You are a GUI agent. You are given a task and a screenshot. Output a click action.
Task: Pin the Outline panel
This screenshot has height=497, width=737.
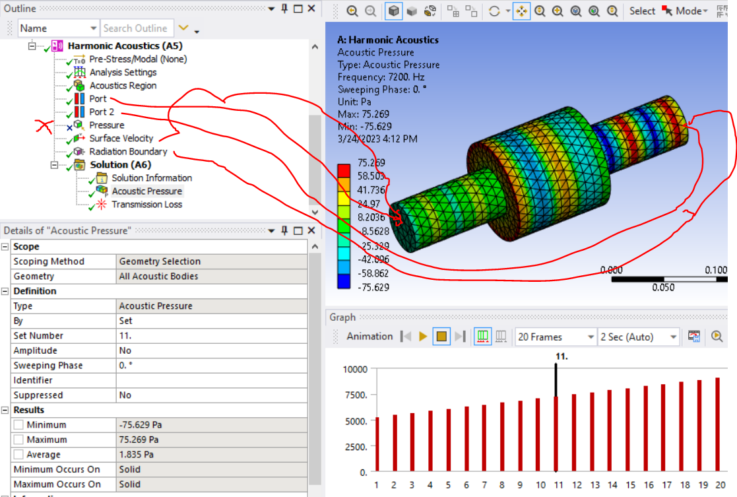coord(284,9)
